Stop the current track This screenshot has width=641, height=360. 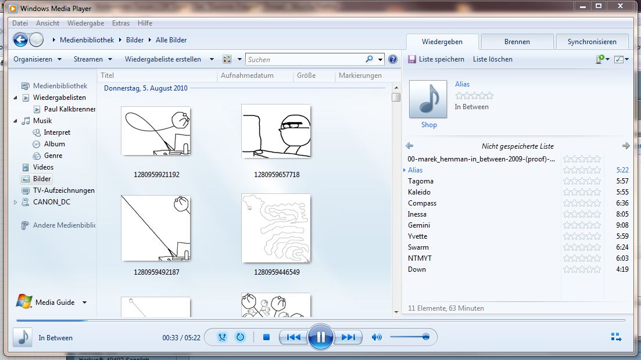click(x=266, y=337)
